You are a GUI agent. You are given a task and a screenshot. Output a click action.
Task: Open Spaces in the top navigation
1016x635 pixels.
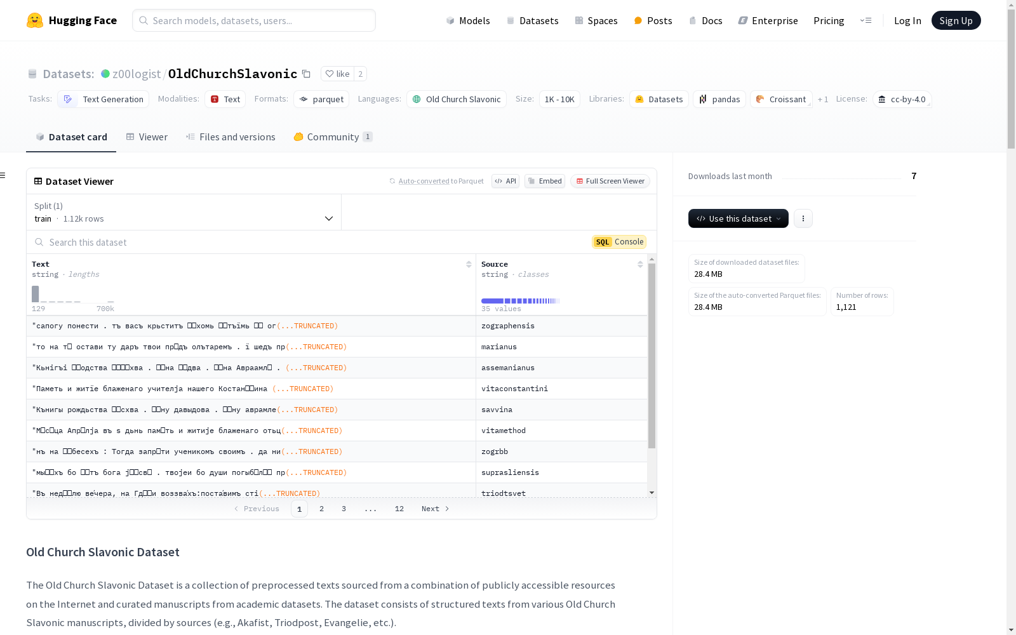click(596, 20)
